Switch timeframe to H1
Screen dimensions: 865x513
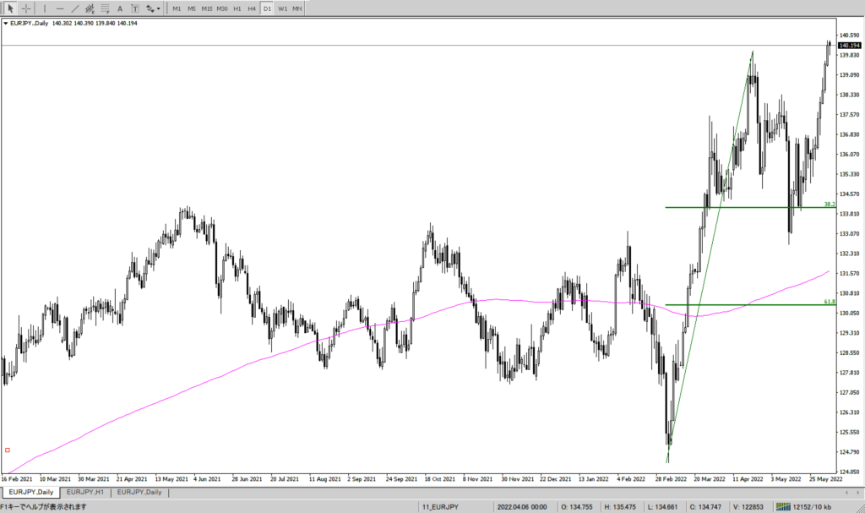(237, 8)
